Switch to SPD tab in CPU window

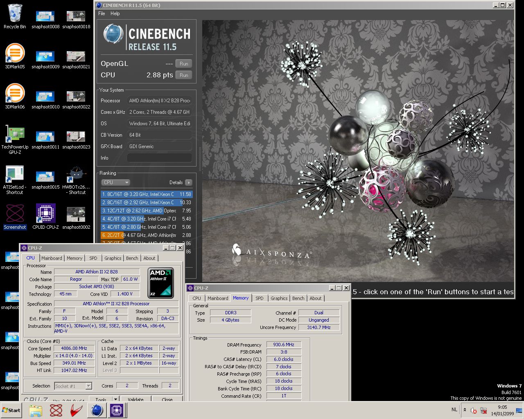(93, 258)
